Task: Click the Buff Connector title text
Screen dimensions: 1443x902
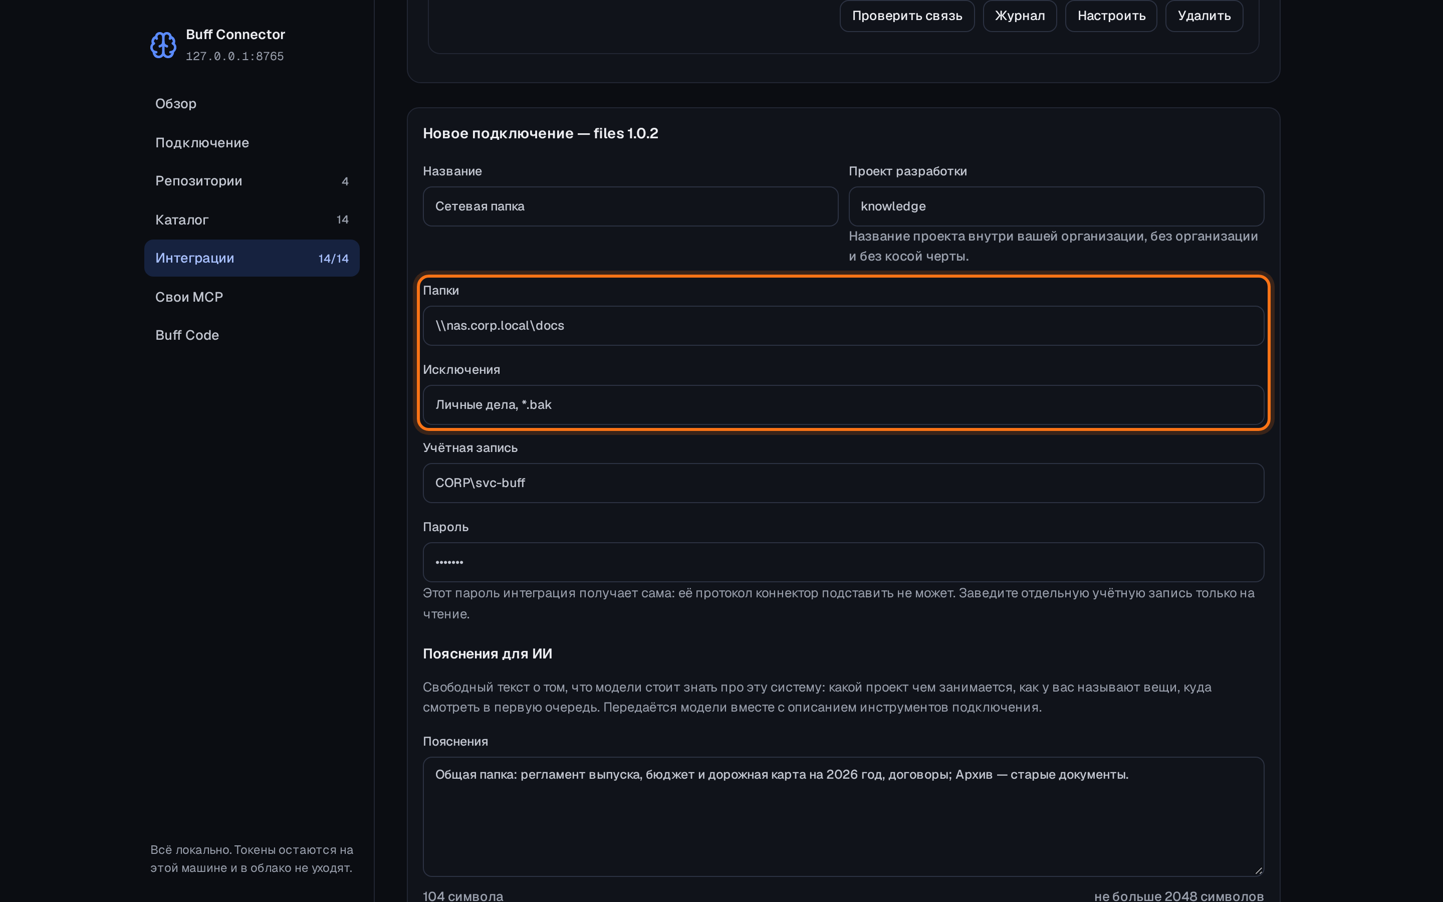Action: pos(235,35)
